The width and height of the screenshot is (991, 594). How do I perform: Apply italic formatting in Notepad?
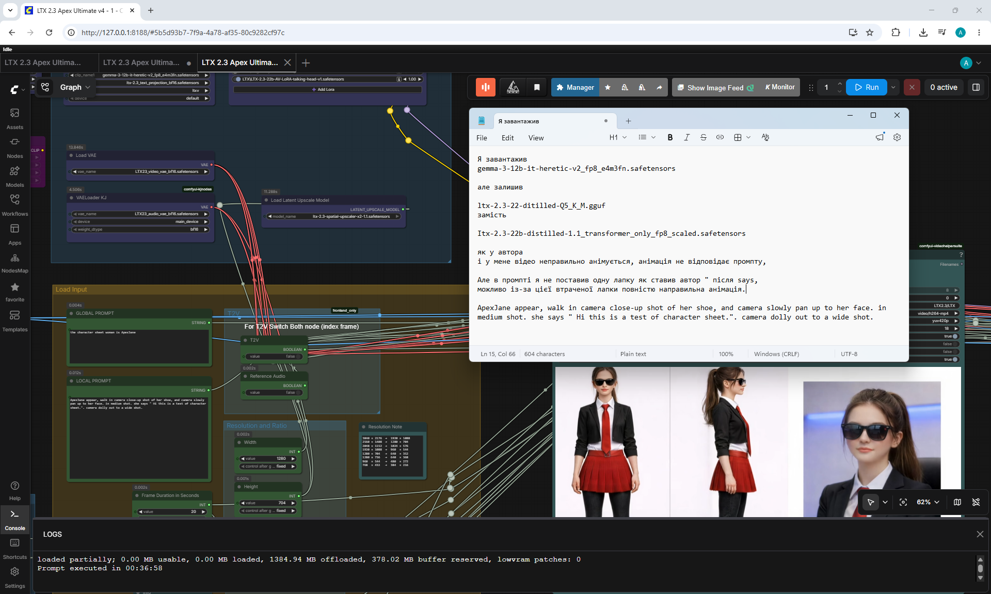click(x=686, y=137)
